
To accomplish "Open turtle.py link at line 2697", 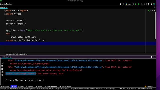I will coord(58,60).
